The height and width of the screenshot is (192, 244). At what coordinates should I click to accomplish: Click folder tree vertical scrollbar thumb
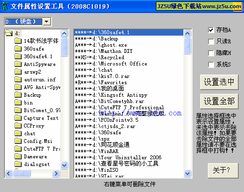click(x=64, y=47)
